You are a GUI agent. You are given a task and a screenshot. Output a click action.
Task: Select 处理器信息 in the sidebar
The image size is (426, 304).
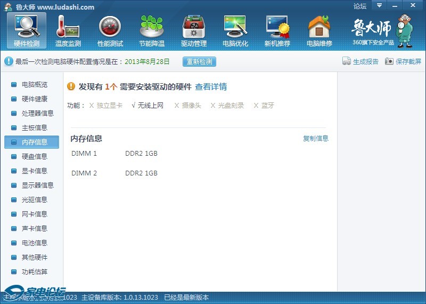(37, 114)
